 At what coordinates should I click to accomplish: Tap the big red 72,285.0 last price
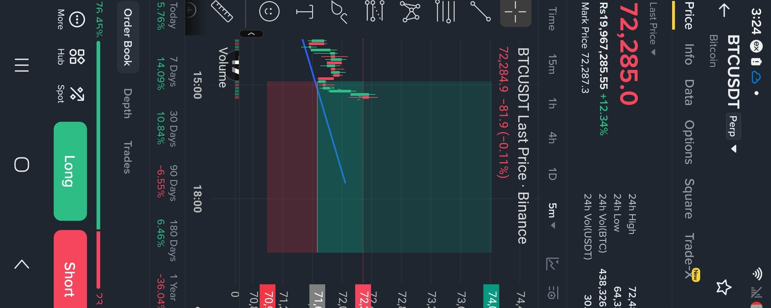[x=629, y=54]
